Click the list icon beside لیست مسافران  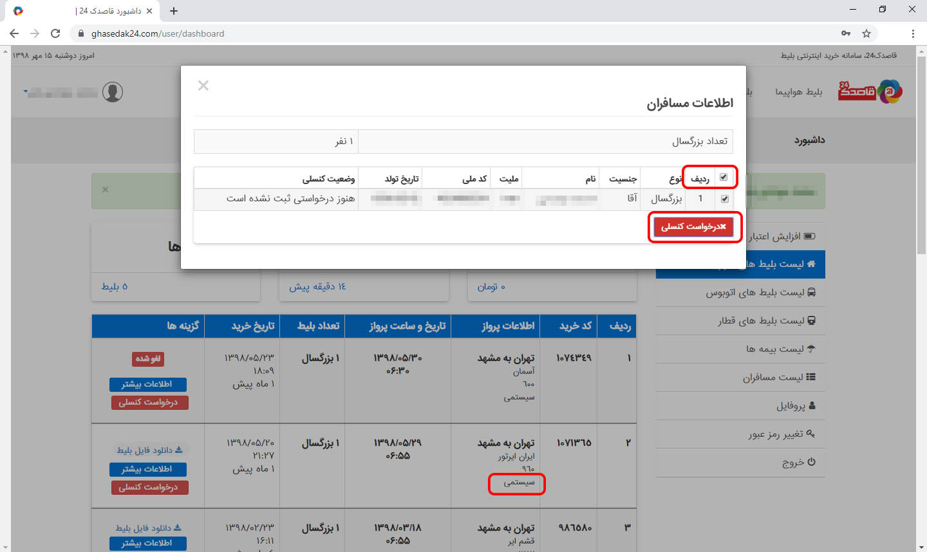click(x=811, y=377)
